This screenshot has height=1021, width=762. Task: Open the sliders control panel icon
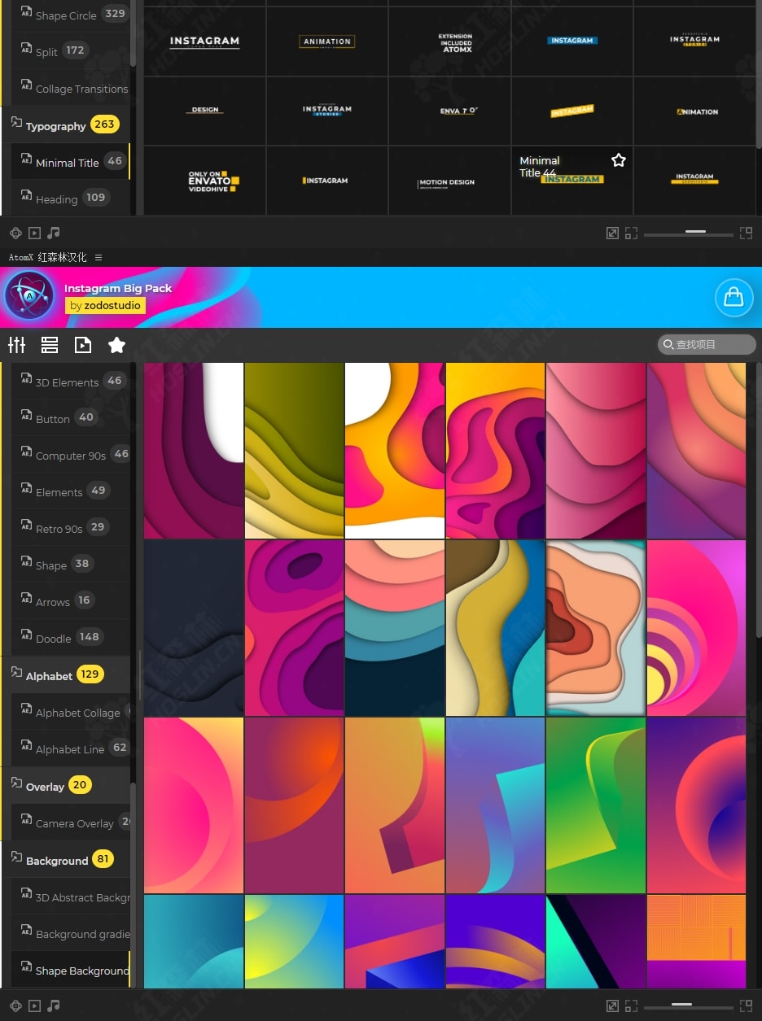pyautogui.click(x=17, y=345)
